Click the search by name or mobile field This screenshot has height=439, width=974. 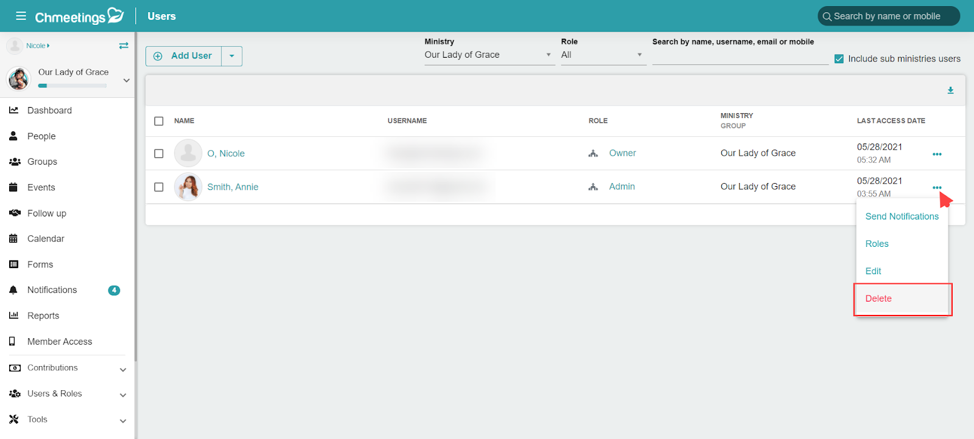pos(889,16)
